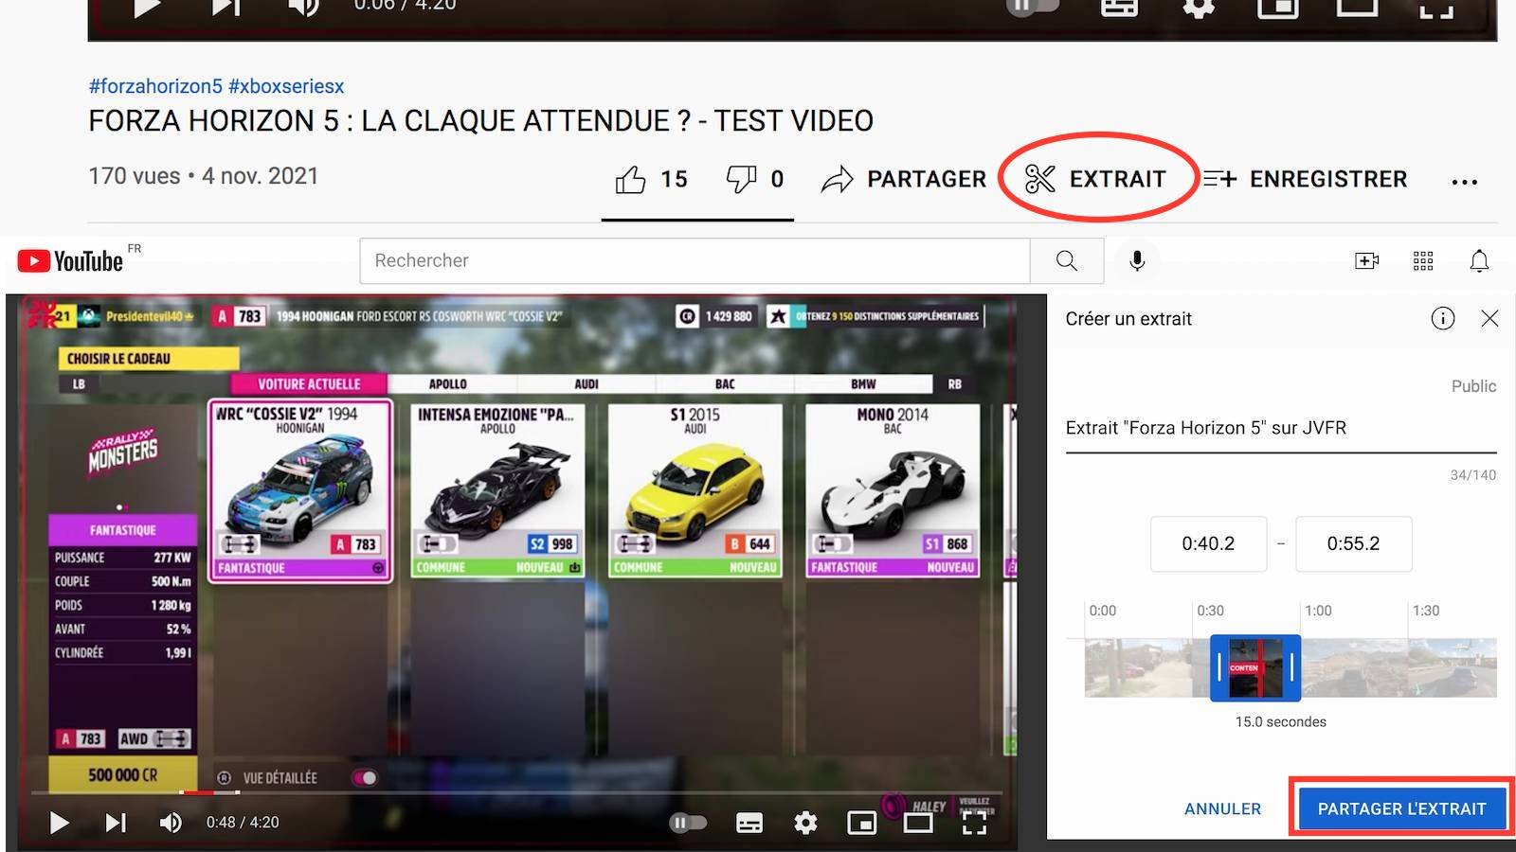Image resolution: width=1516 pixels, height=852 pixels.
Task: Like the video with the 15 thumbs-up
Action: click(651, 179)
